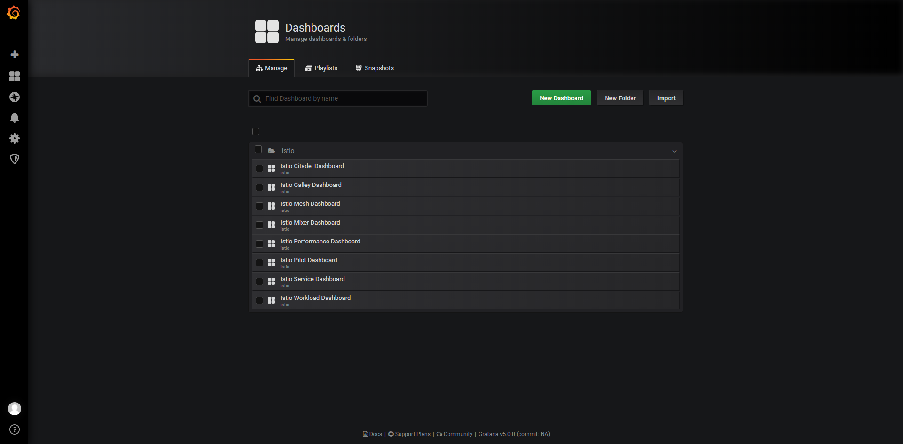Image resolution: width=903 pixels, height=444 pixels.
Task: Click the istio folder icon
Action: (x=272, y=151)
